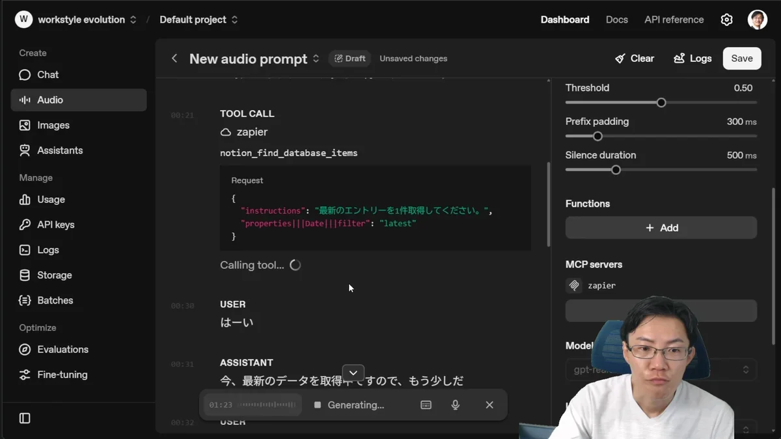
Task: Click the Fine-tuning sliders icon
Action: click(x=25, y=375)
